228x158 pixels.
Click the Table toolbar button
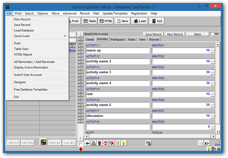pos(90,21)
